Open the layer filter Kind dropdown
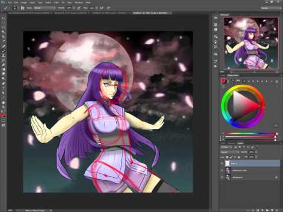The height and width of the screenshot is (212, 283). 226,147
